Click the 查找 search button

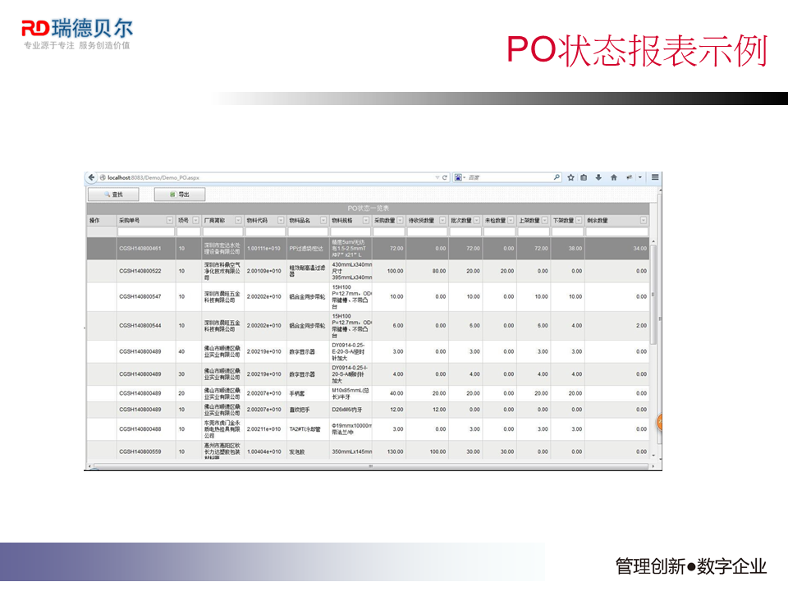(x=113, y=195)
